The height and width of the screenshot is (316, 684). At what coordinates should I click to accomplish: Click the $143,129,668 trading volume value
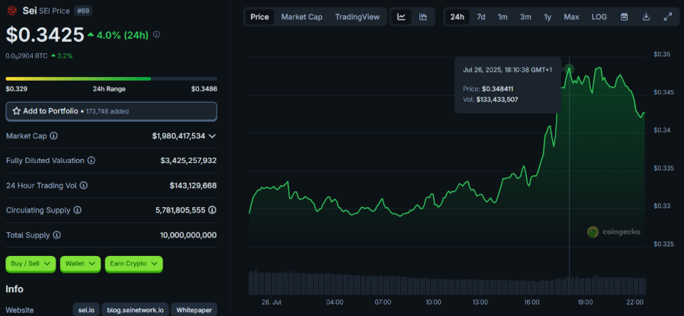pyautogui.click(x=193, y=185)
